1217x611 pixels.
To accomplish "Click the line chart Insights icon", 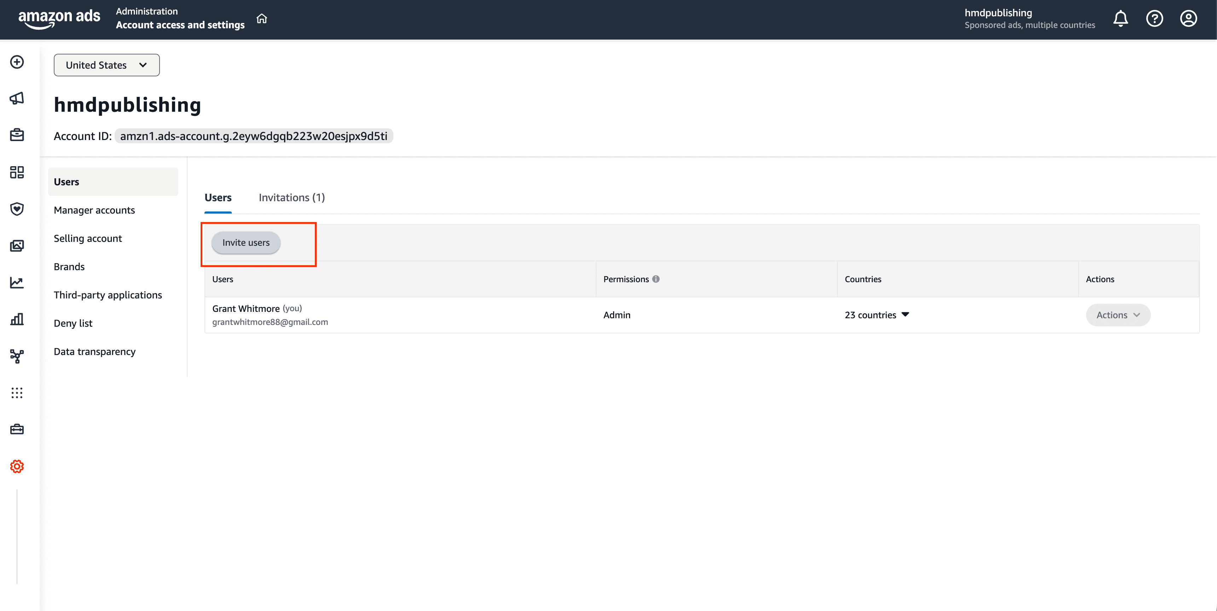I will click(17, 282).
